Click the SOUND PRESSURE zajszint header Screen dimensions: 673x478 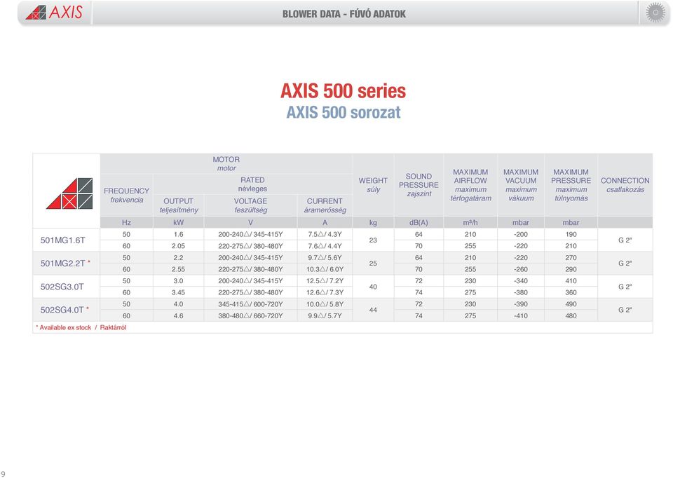pyautogui.click(x=419, y=185)
